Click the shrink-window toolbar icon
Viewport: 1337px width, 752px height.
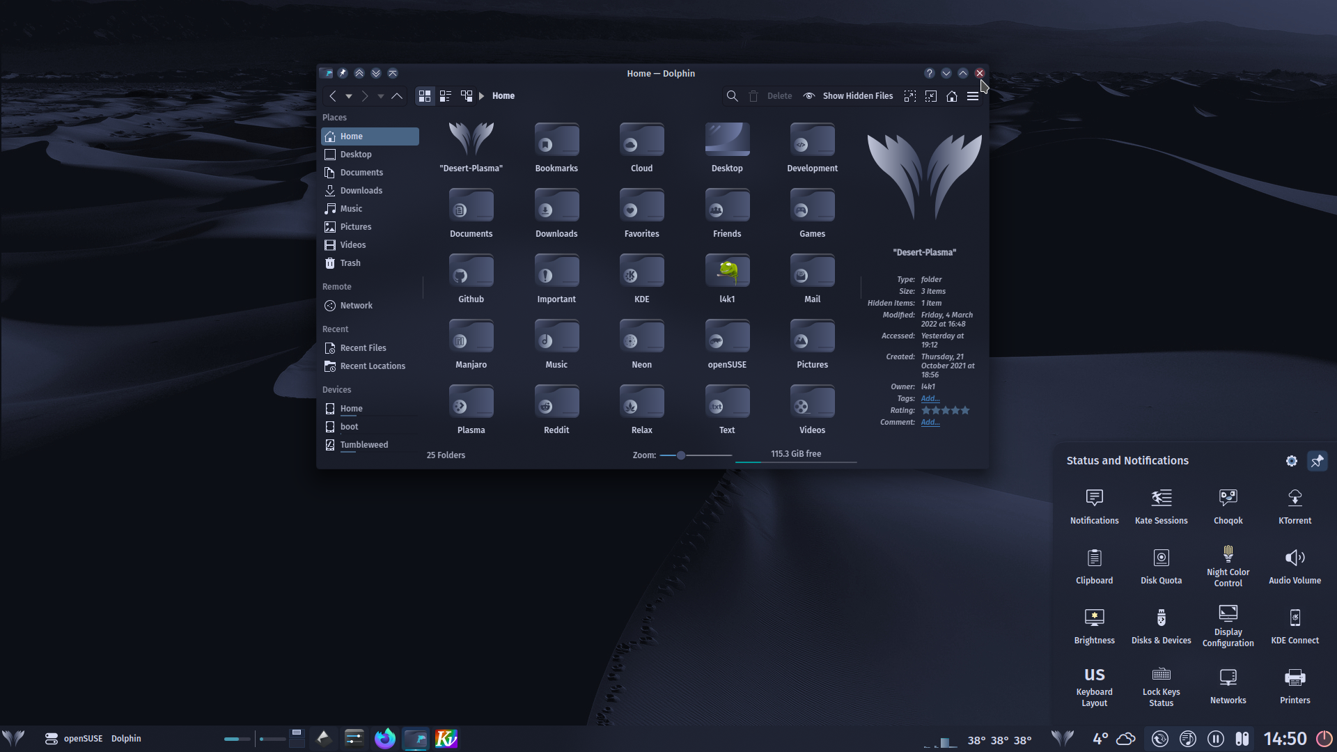[931, 96]
